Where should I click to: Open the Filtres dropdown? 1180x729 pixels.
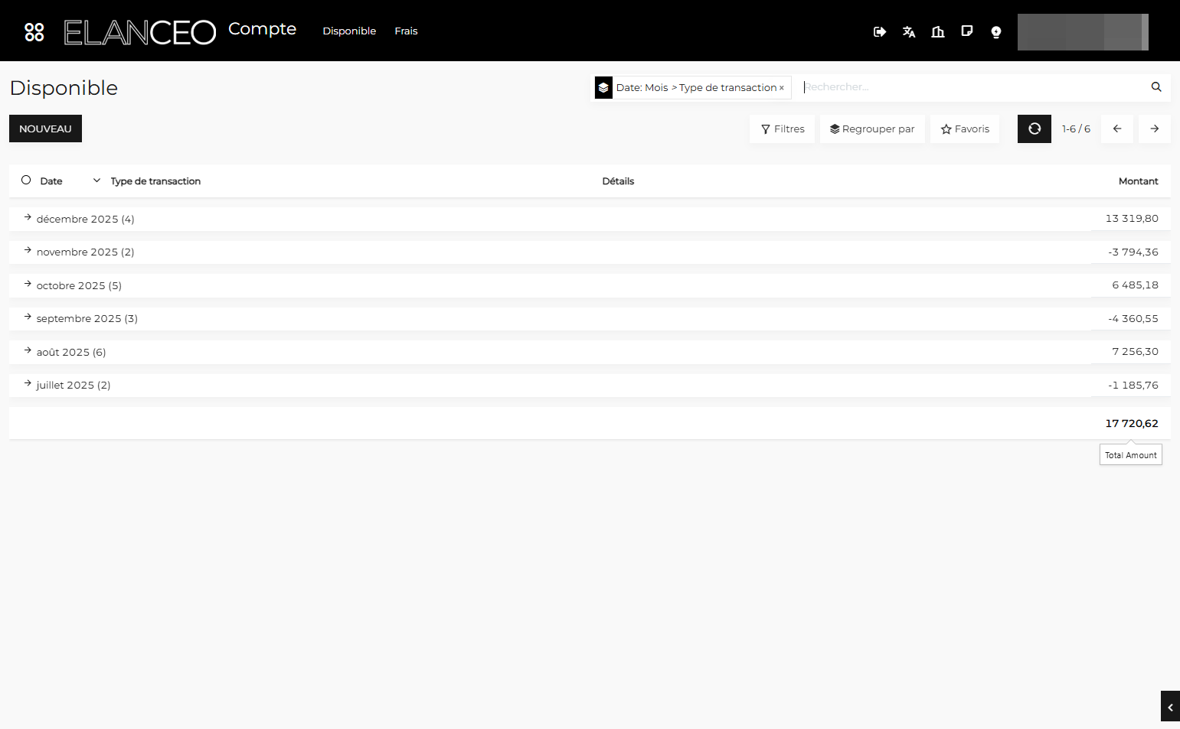coord(783,129)
